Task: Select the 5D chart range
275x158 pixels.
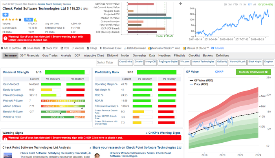Action: tap(225, 5)
